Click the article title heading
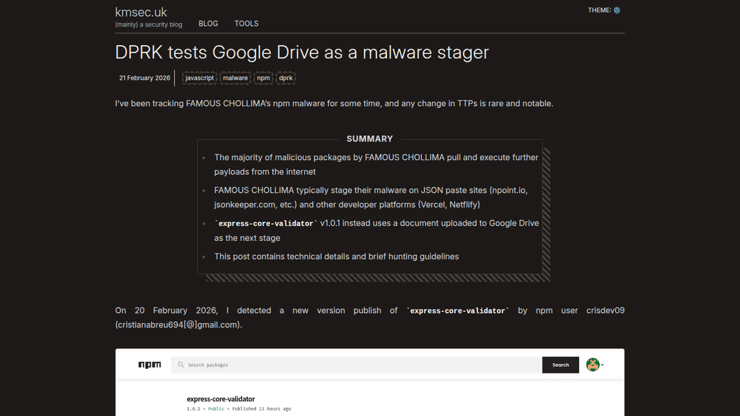This screenshot has width=740, height=416. point(302,52)
